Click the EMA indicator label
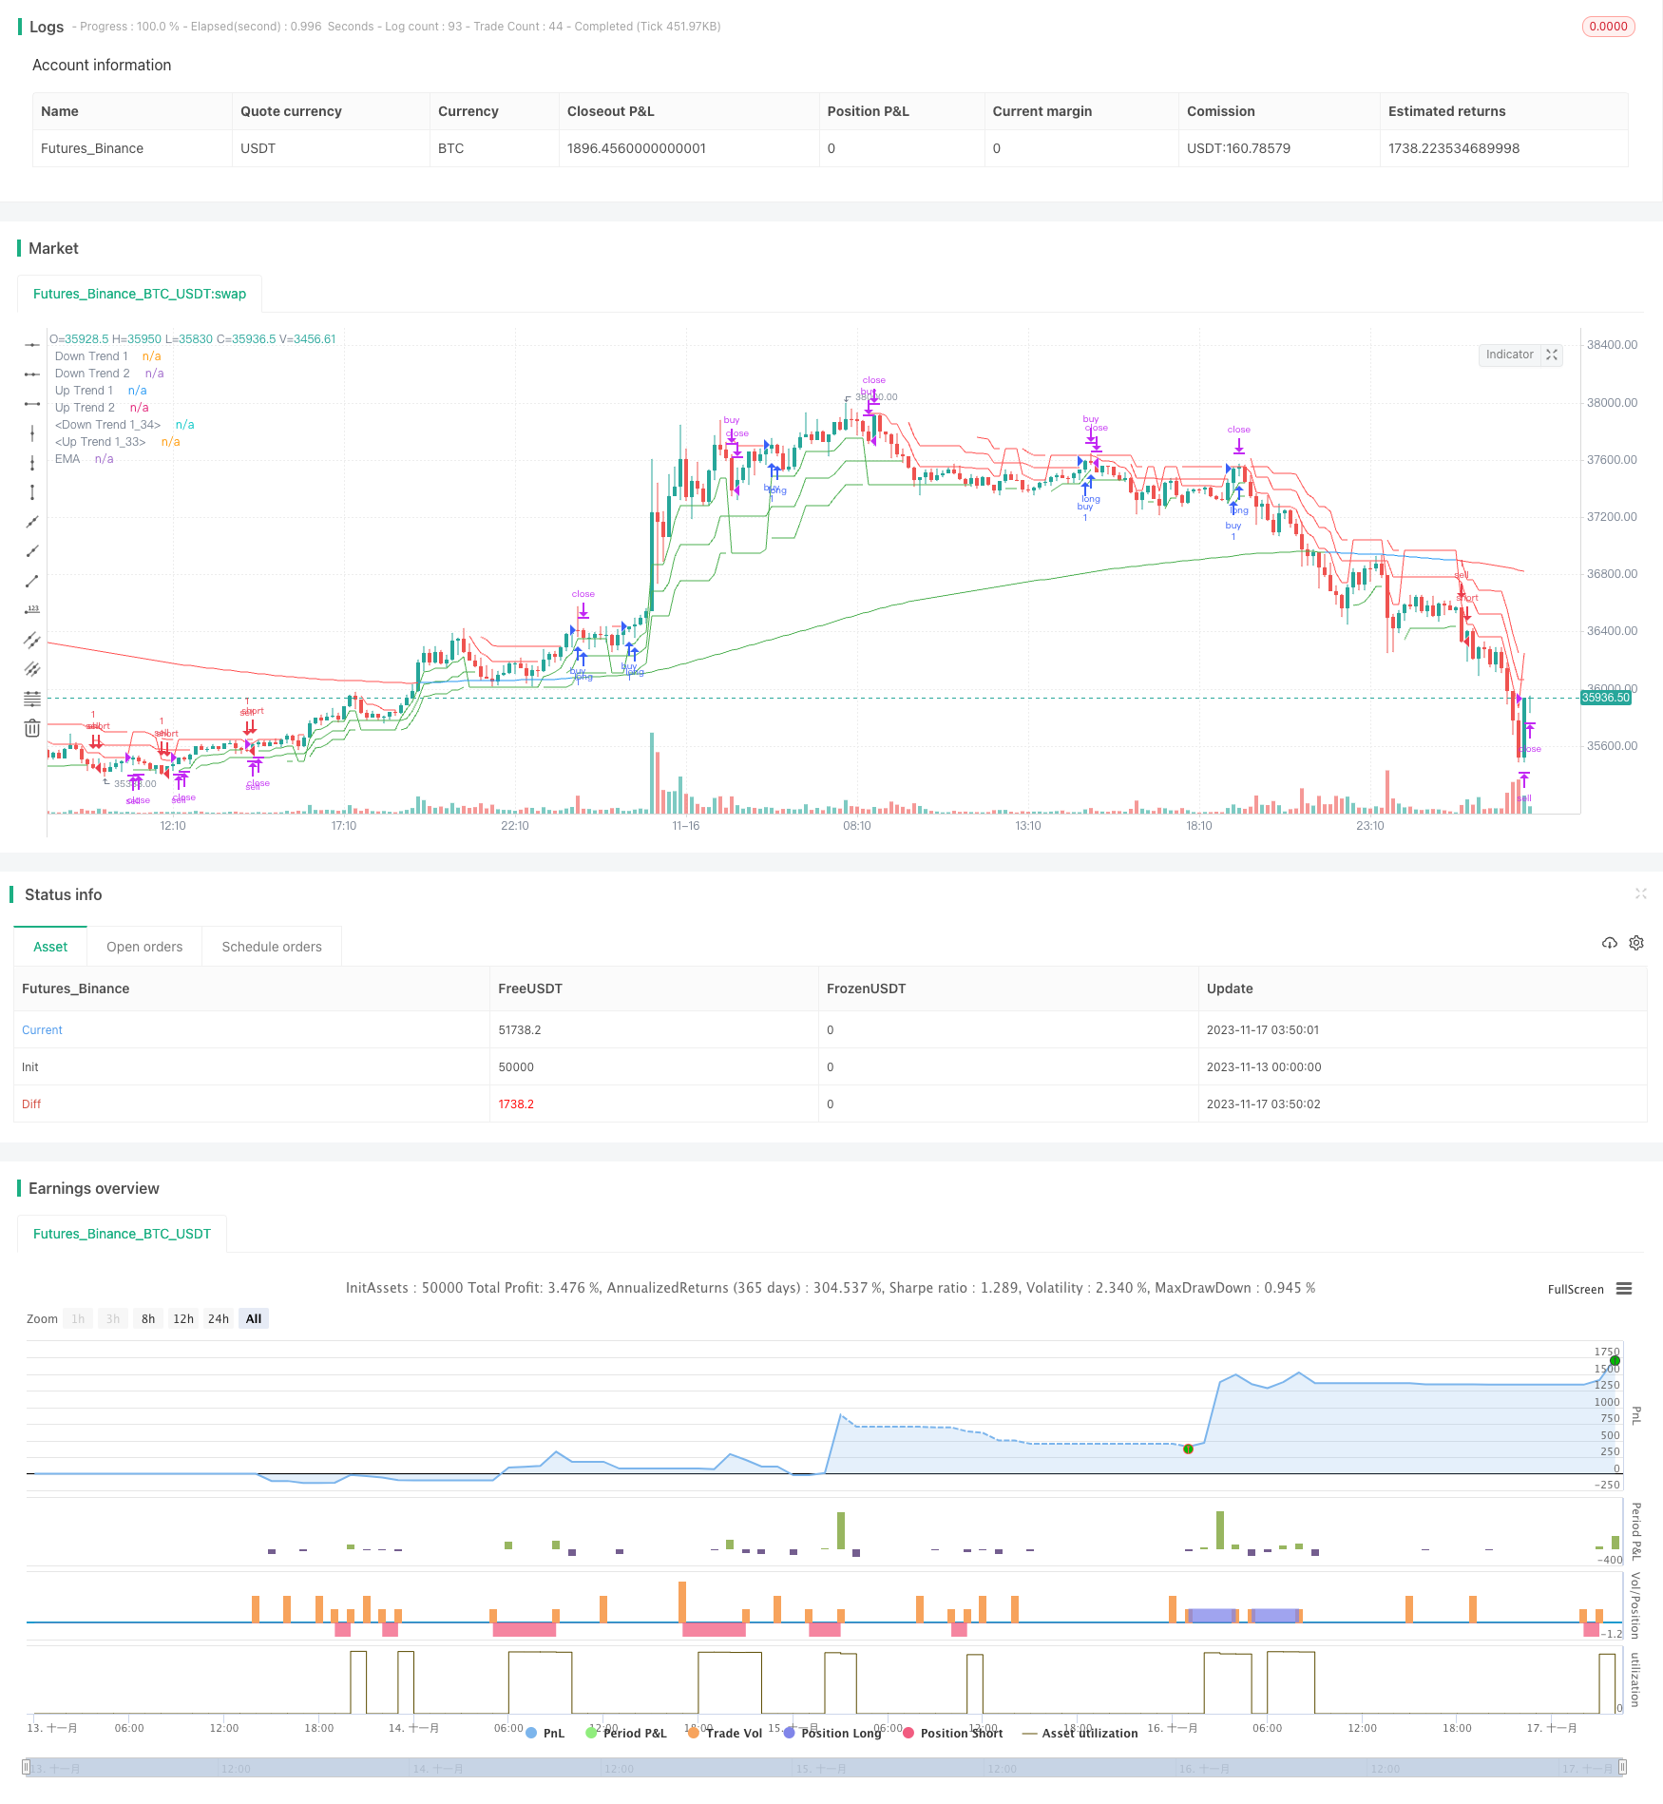 (67, 459)
